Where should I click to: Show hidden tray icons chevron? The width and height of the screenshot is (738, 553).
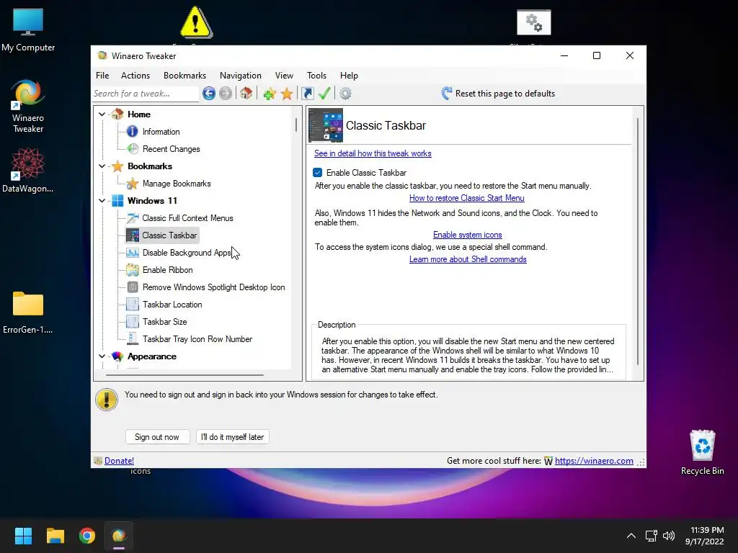[631, 536]
